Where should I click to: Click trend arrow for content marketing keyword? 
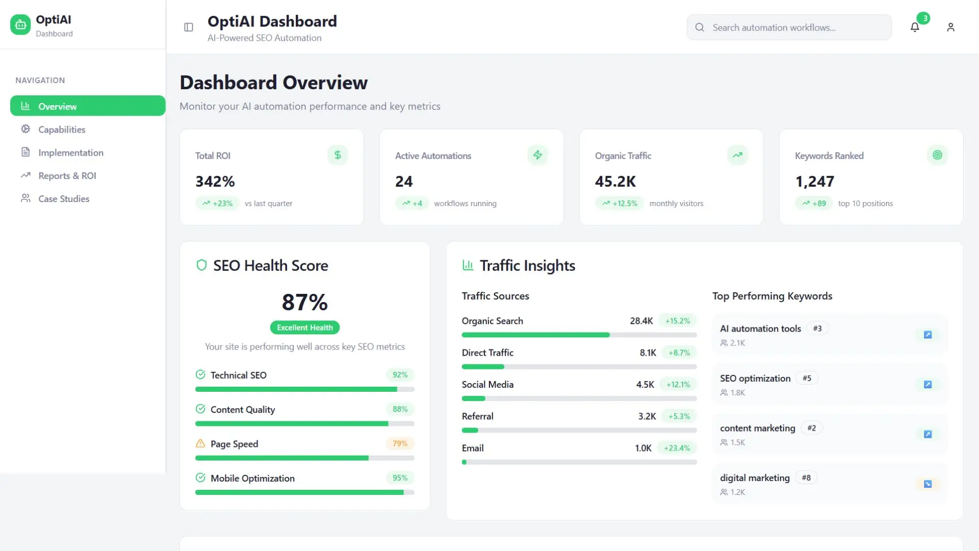click(x=928, y=434)
